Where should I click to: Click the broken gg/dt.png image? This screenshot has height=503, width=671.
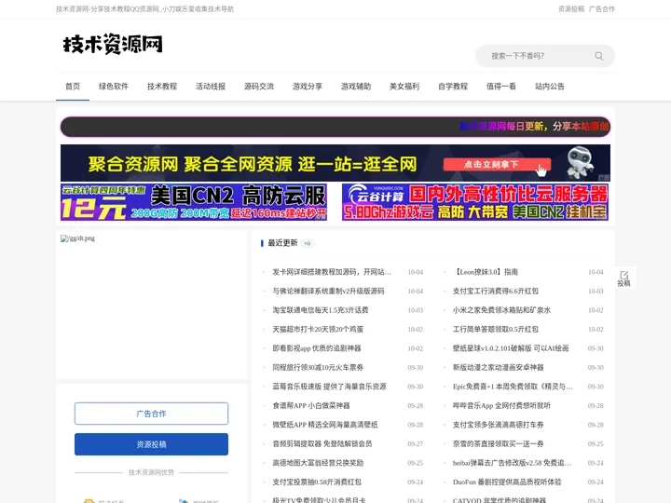78,238
